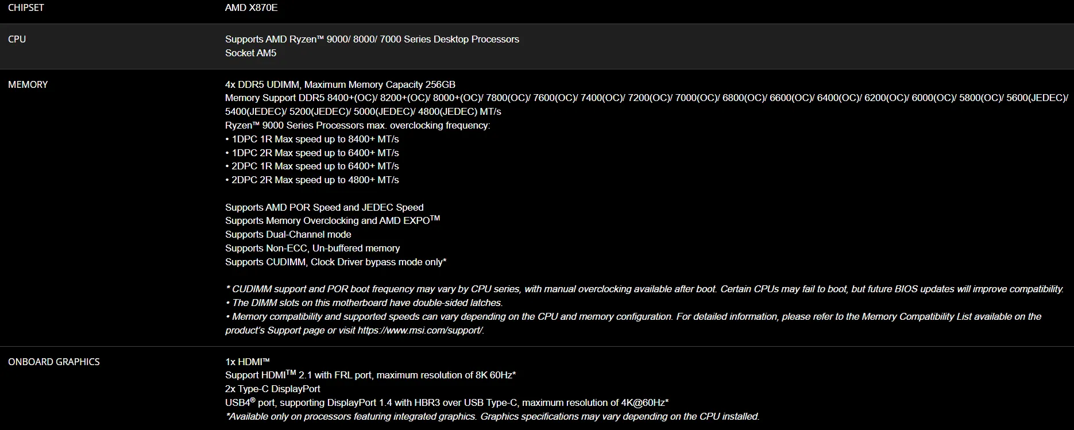This screenshot has height=430, width=1074.
Task: Select the Ryzen 9000/8000/7000 supported processors line
Action: tap(372, 39)
